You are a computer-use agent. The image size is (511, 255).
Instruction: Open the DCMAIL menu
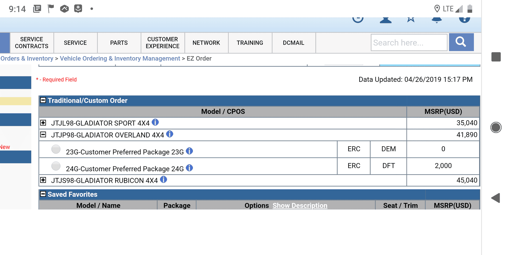coord(293,43)
